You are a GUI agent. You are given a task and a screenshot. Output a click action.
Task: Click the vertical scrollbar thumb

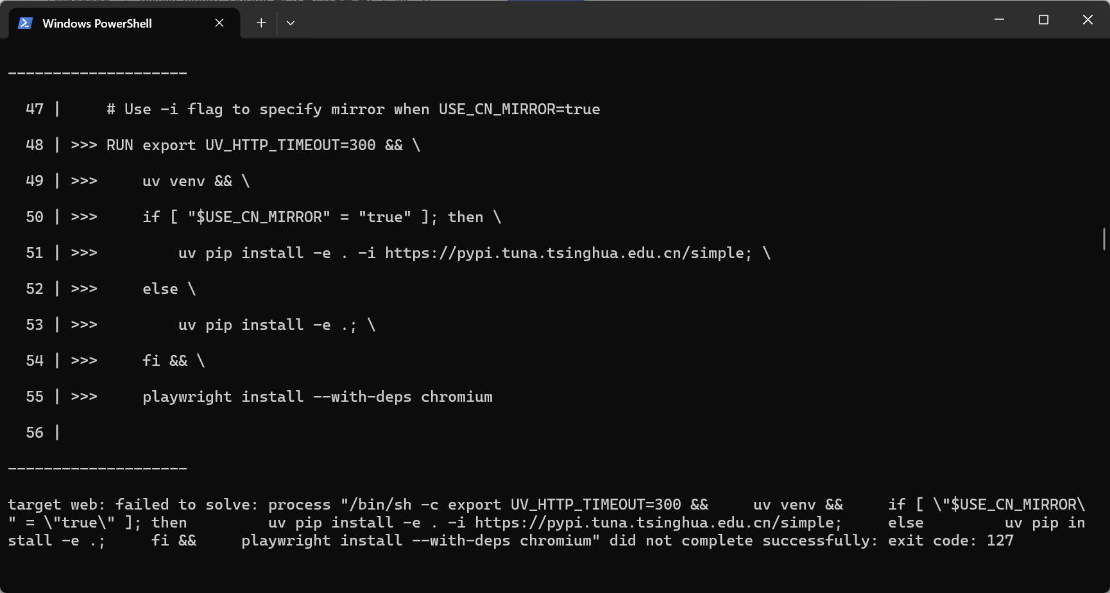tap(1104, 239)
